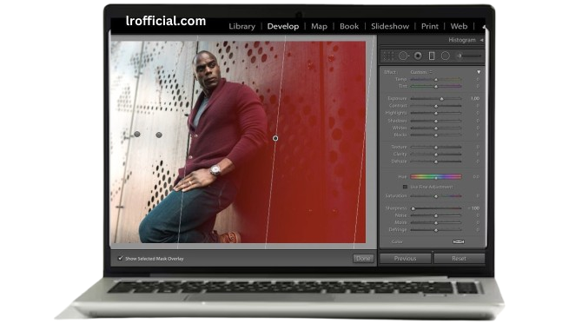Viewport: 582px width, 323px height.
Task: Select the Radial Filter circle tool
Action: (446, 56)
